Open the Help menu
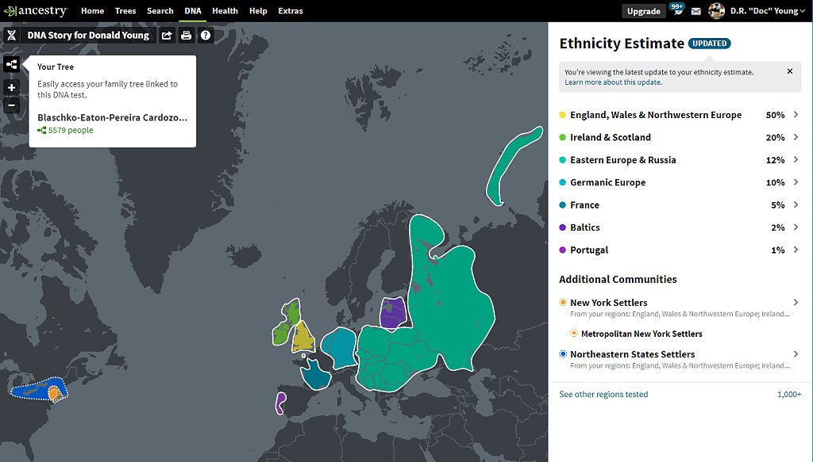This screenshot has height=462, width=813. coord(258,11)
